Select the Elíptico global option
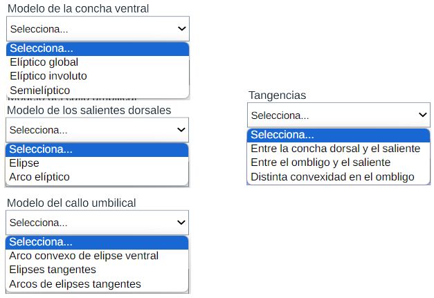The height and width of the screenshot is (298, 434). pyautogui.click(x=44, y=62)
